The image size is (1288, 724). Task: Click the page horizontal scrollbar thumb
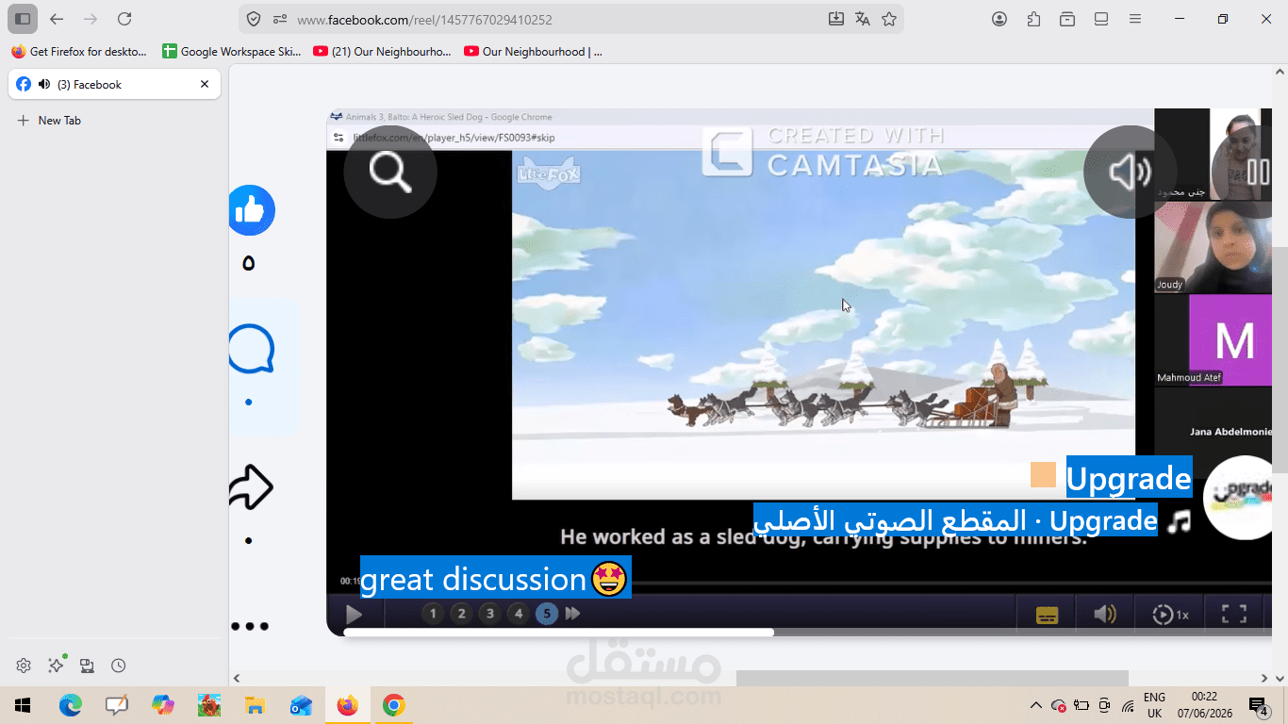933,678
